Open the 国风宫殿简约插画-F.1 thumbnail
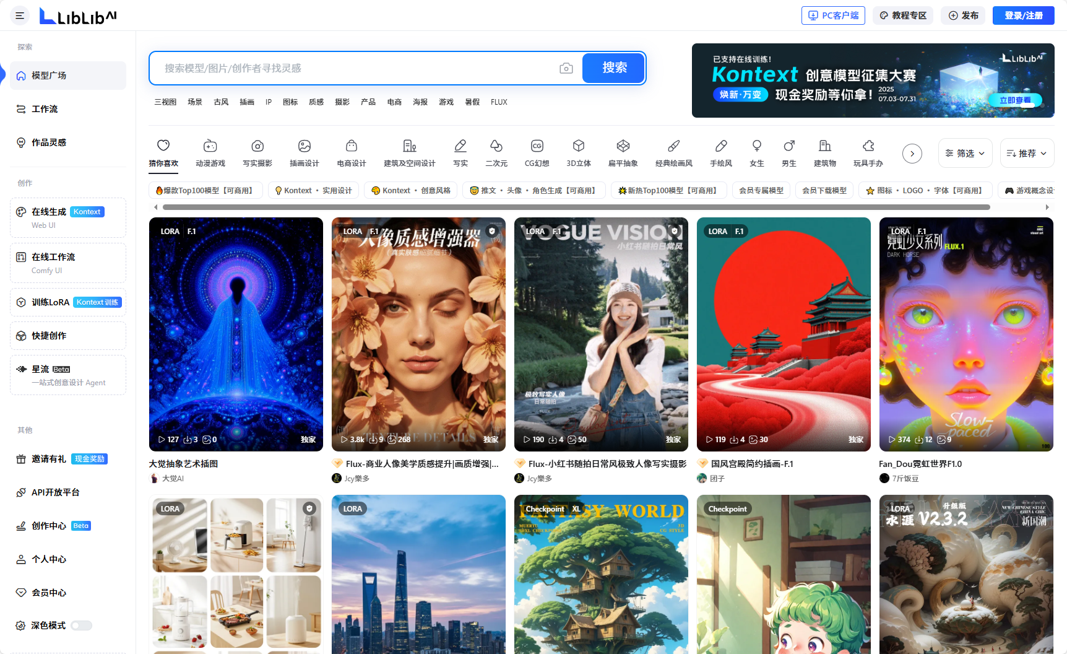 tap(784, 334)
